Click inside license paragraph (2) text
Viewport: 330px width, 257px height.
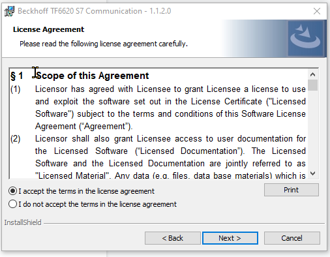click(x=170, y=157)
